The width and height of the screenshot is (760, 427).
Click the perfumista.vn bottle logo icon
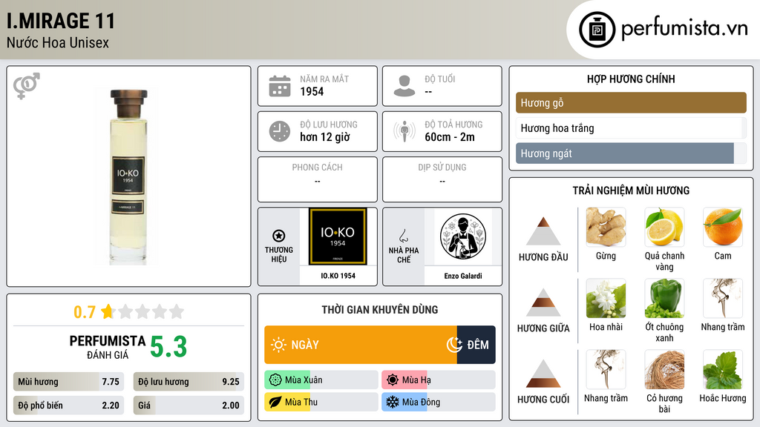coord(597,30)
